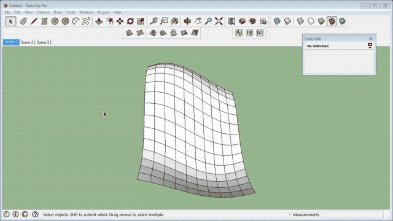Screen dimensions: 393x221
Task: Click the Measurements input box
Action: [352, 214]
